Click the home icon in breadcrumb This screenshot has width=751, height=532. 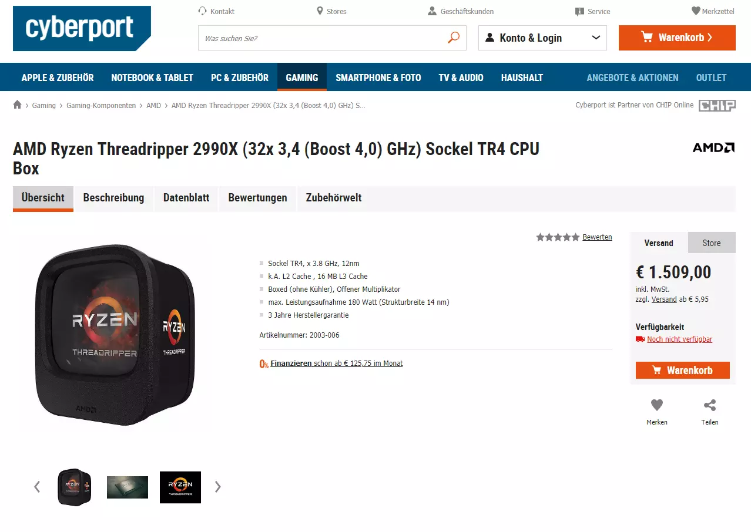click(17, 105)
